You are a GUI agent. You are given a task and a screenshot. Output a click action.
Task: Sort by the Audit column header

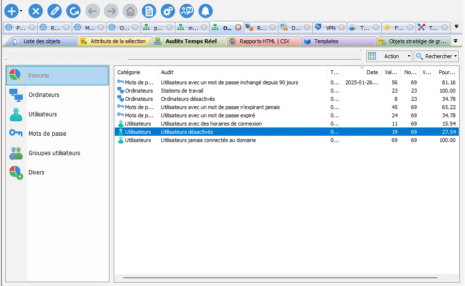pyautogui.click(x=243, y=72)
